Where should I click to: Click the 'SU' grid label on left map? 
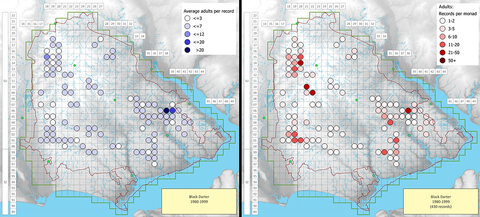(x=4, y=81)
